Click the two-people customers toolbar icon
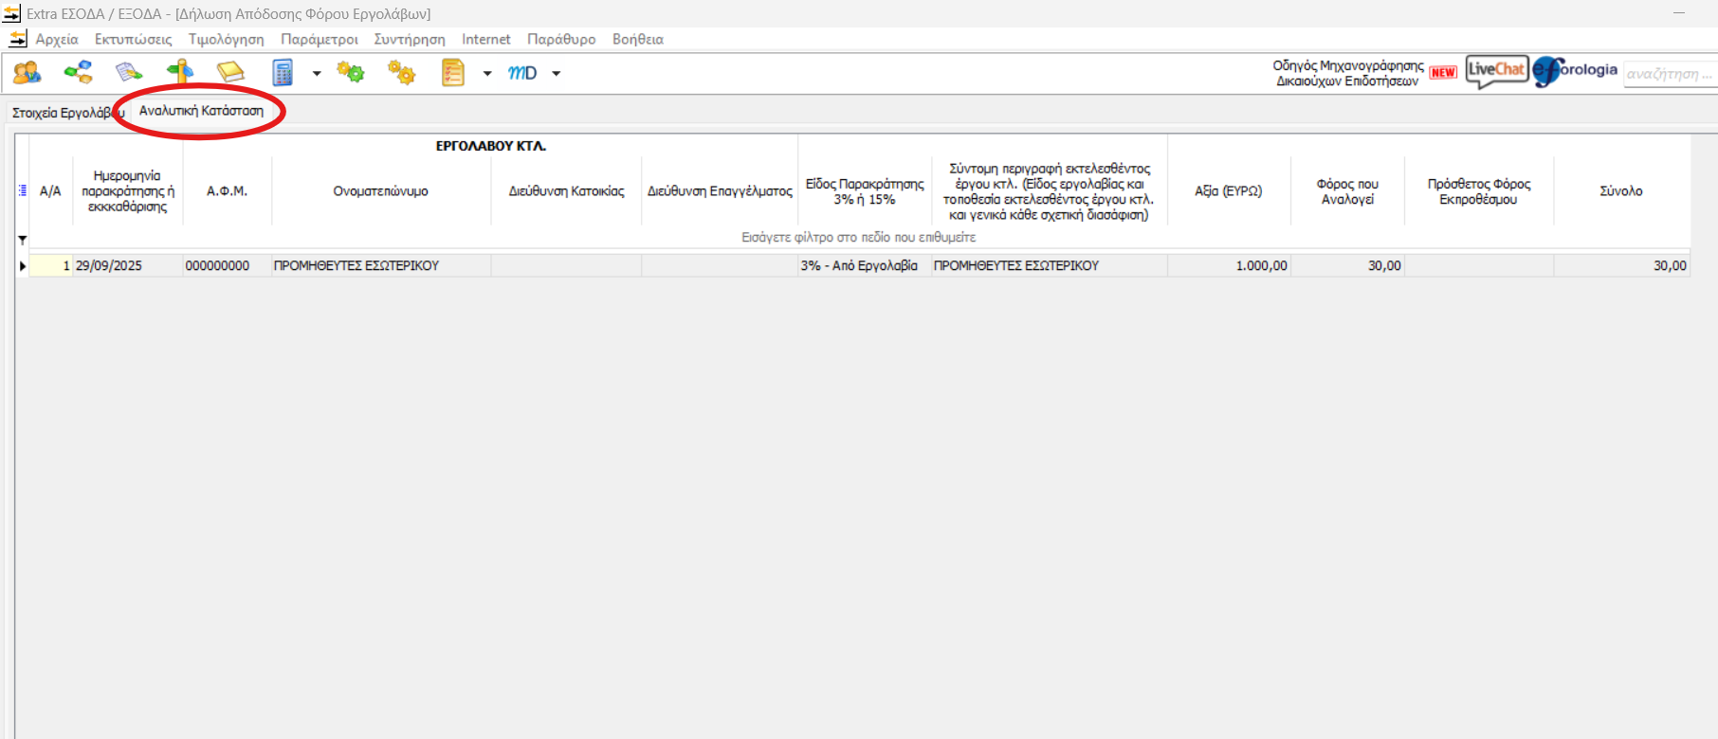The width and height of the screenshot is (1718, 739). point(27,73)
